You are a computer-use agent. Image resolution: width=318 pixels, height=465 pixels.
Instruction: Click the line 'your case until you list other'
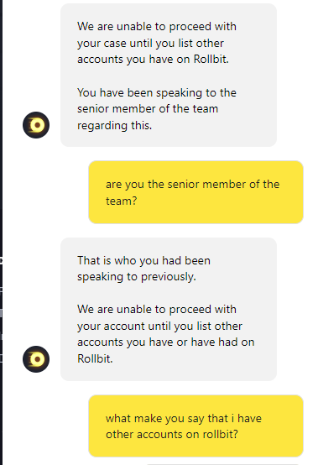click(150, 43)
